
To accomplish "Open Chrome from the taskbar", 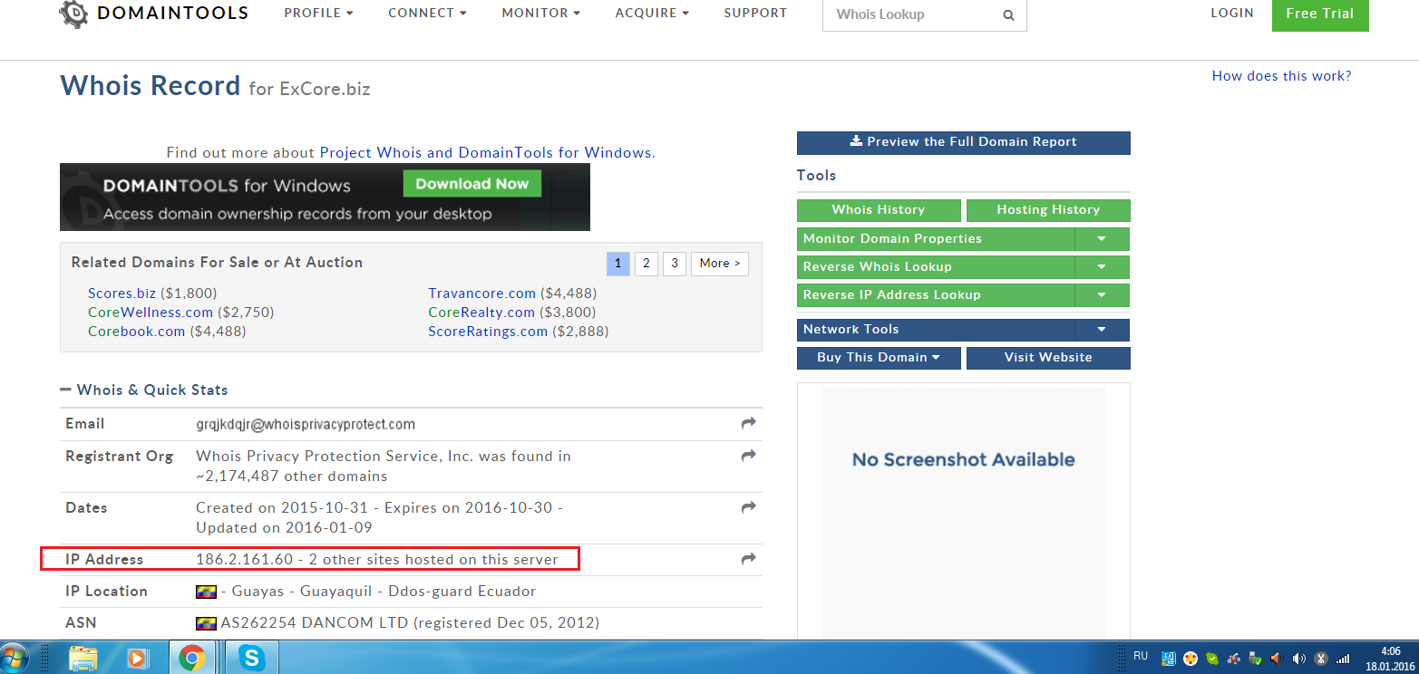I will [191, 658].
